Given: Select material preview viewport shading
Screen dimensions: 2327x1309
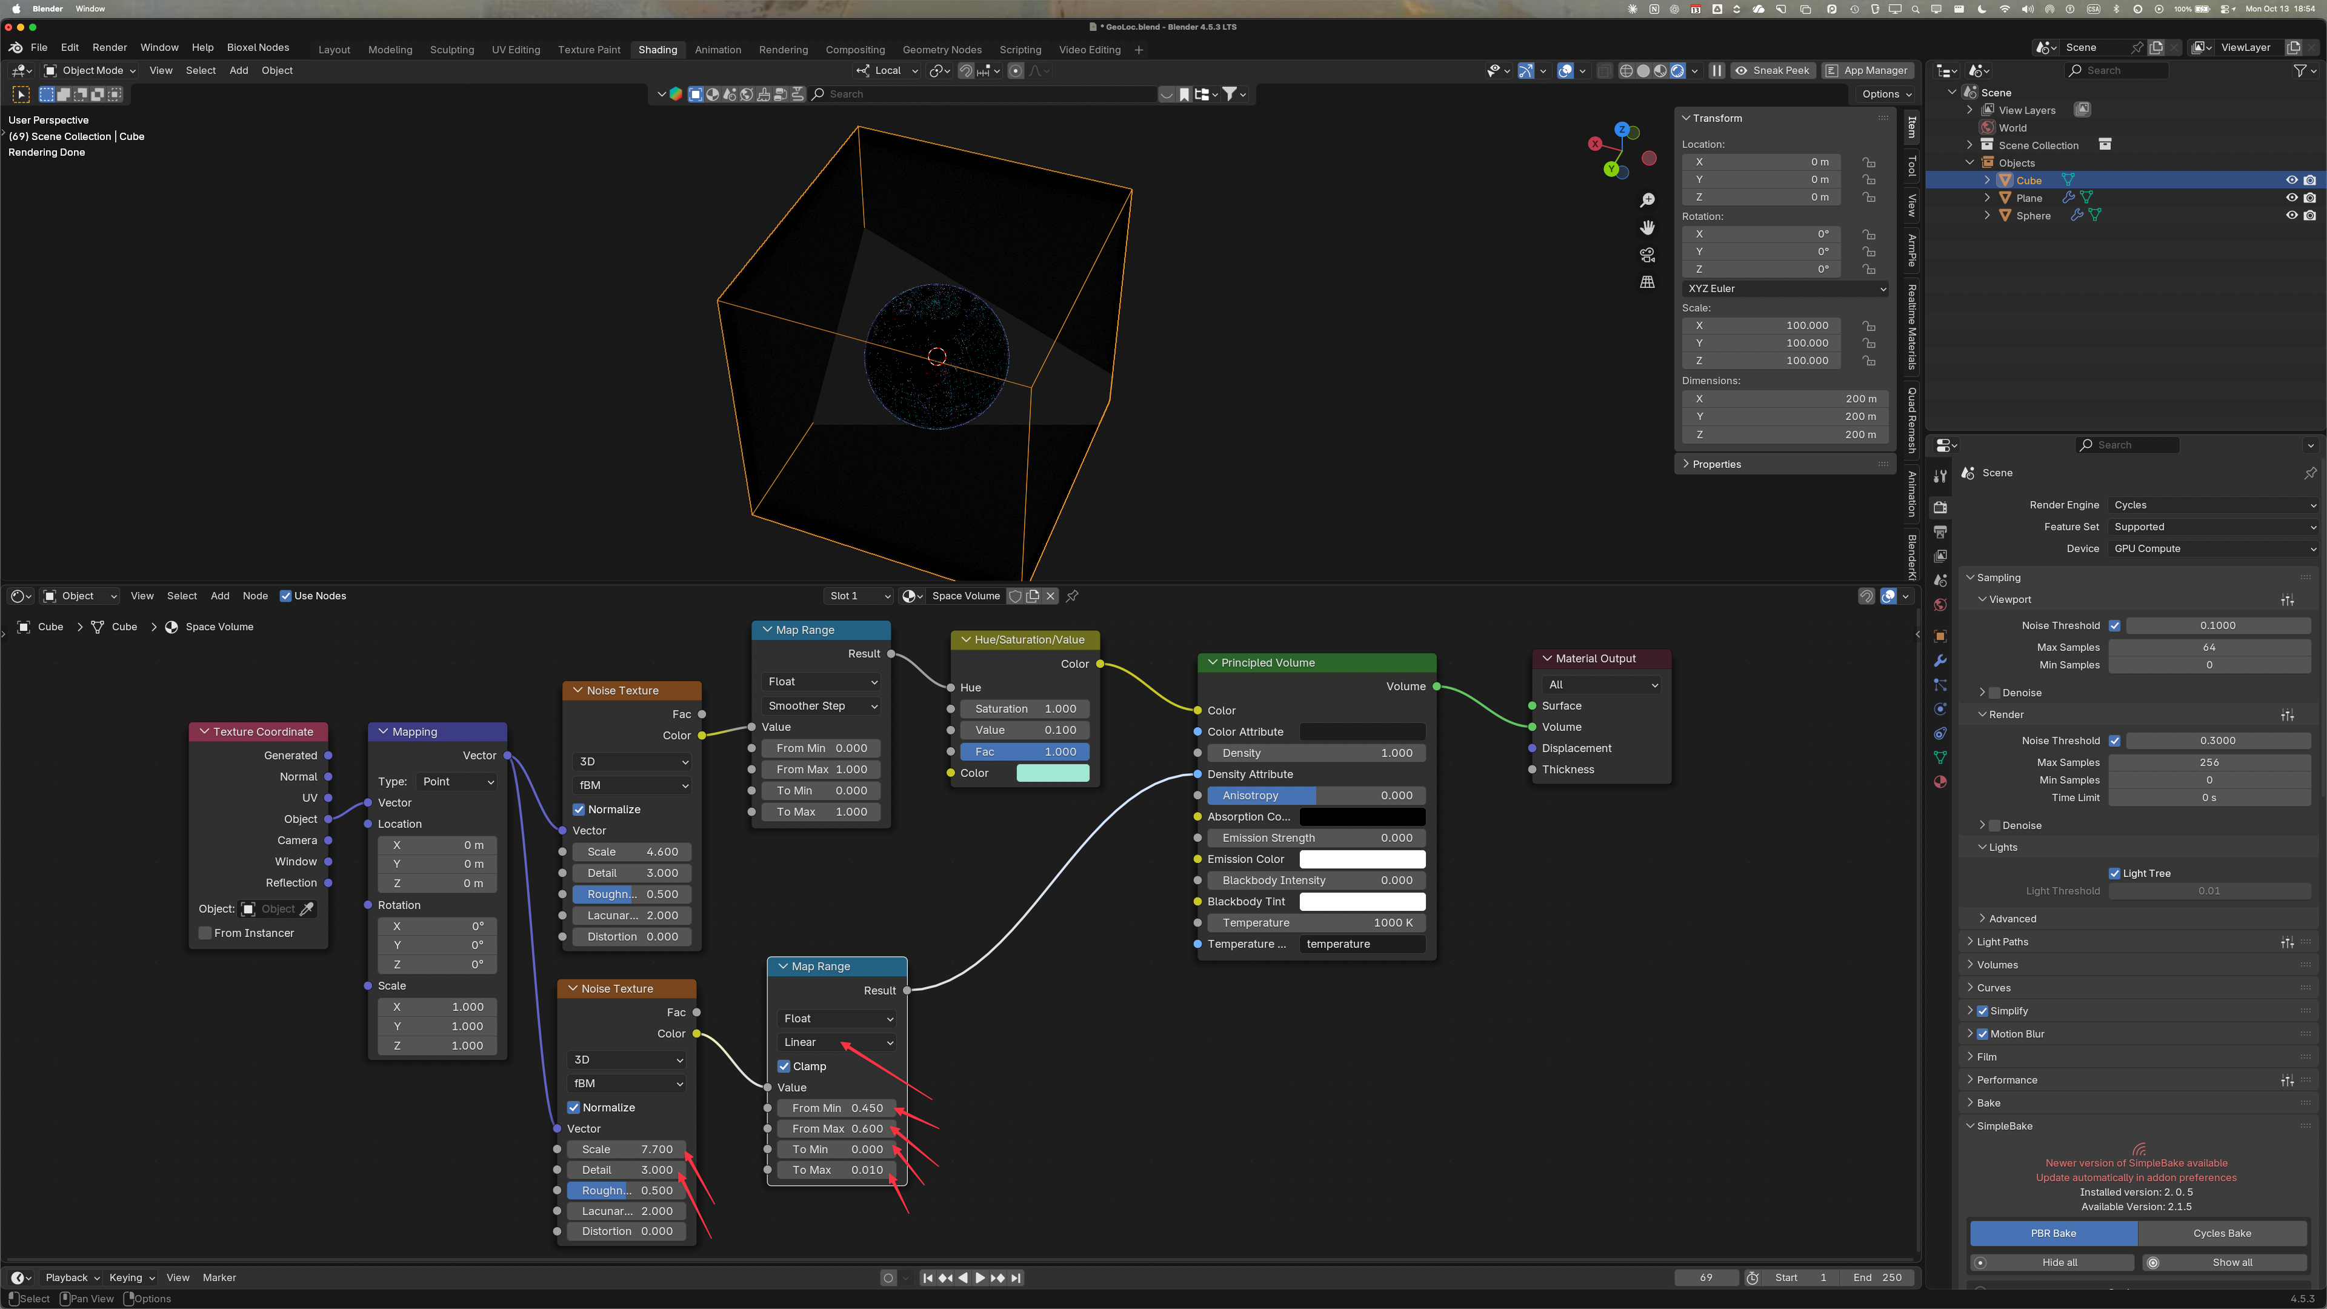Looking at the screenshot, I should click(1660, 70).
